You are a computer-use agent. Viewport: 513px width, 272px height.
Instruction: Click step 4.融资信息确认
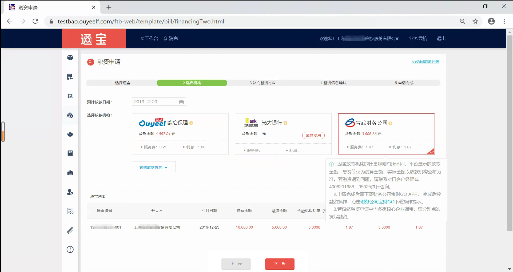point(333,83)
